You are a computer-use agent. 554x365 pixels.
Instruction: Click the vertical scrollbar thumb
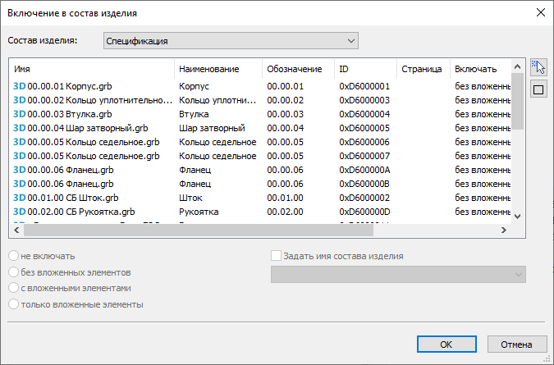pos(517,102)
